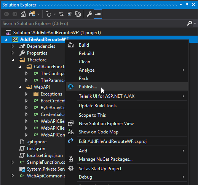Open the Telerik UI for ASP.NET AJAX submenu
Screen dimensions: 198x185
[x=127, y=96]
